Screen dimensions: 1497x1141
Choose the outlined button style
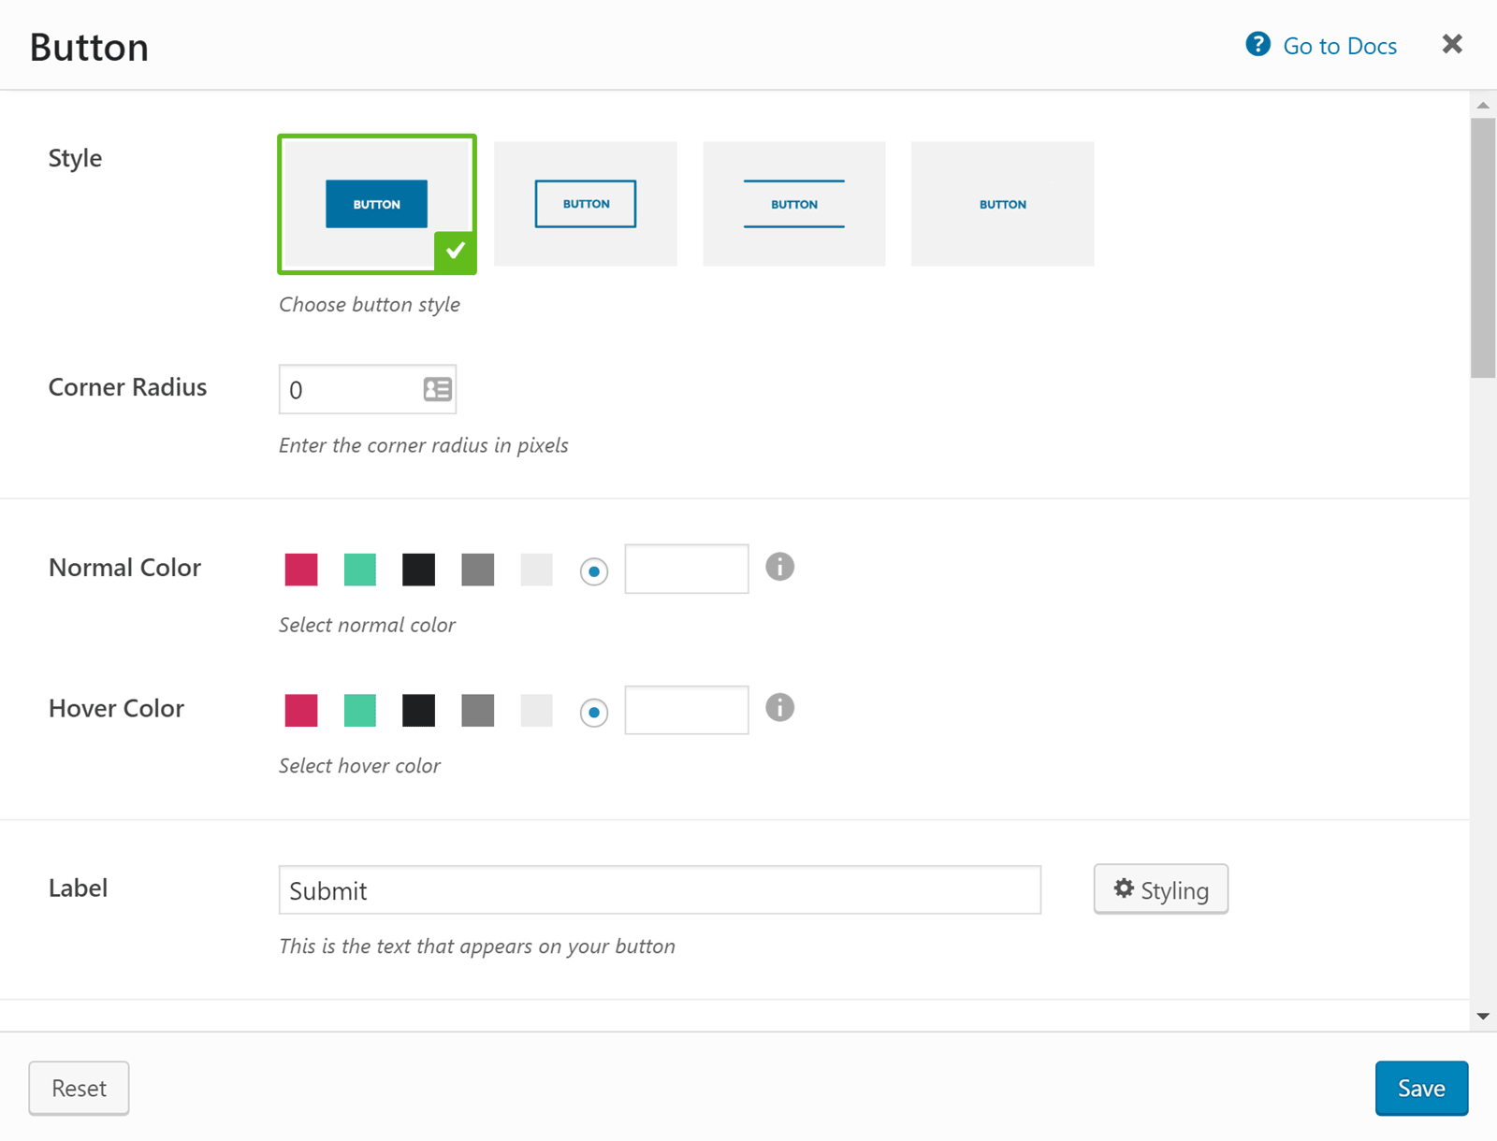pyautogui.click(x=586, y=204)
